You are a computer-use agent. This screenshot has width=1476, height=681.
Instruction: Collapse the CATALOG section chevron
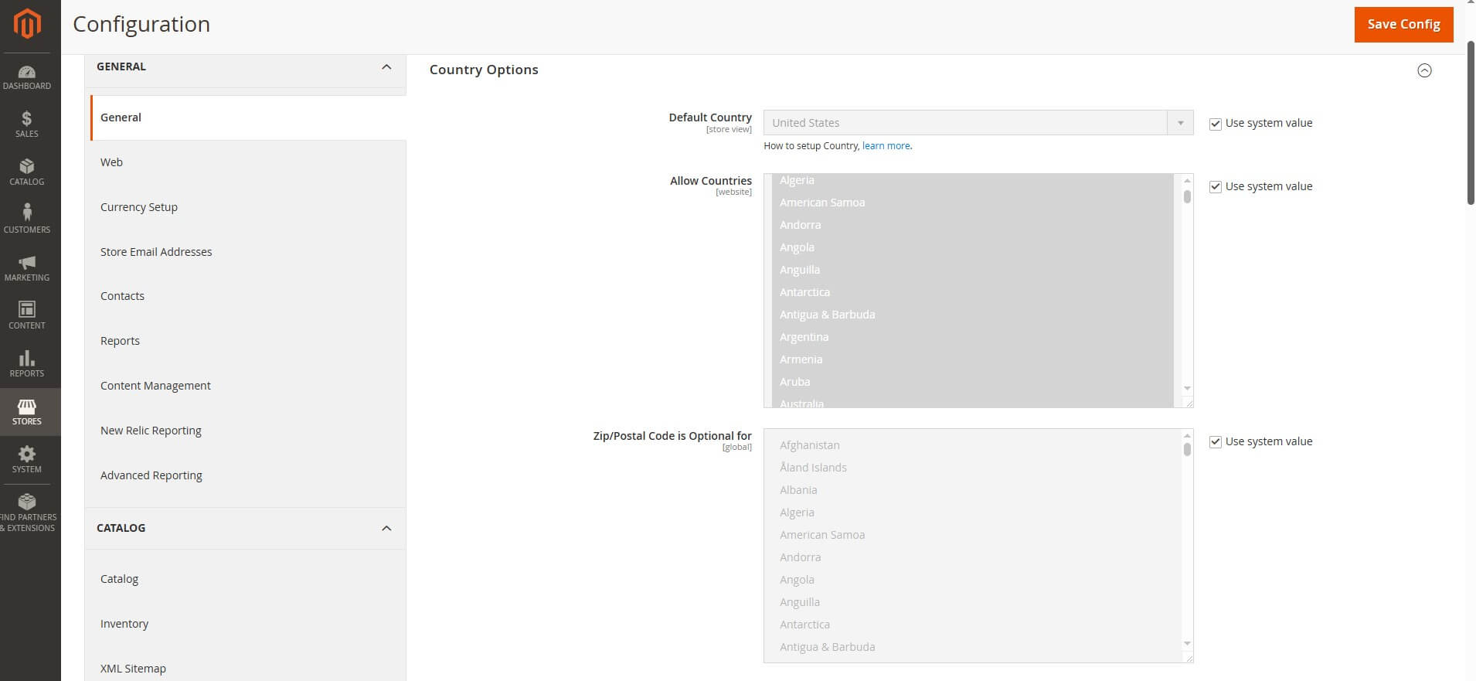coord(386,528)
